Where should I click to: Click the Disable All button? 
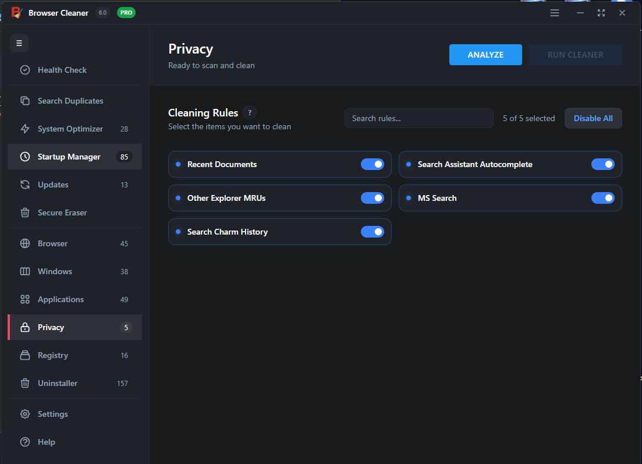click(593, 118)
